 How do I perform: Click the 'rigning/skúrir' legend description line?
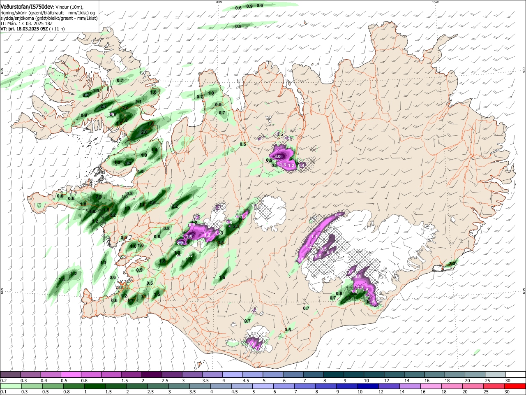point(48,13)
